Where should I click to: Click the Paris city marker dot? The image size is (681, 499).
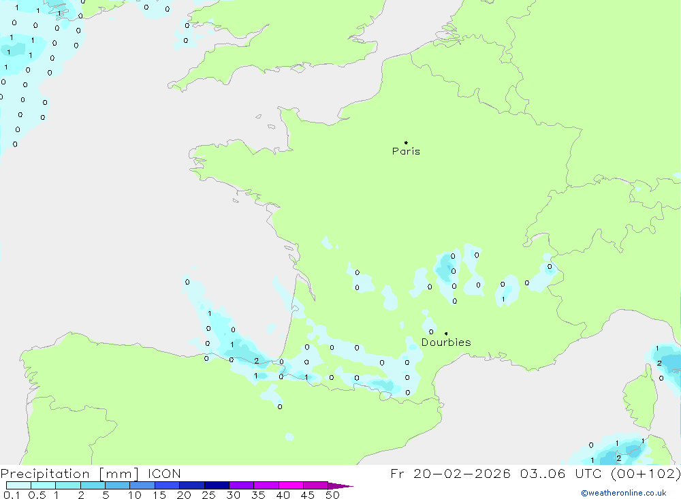406,143
